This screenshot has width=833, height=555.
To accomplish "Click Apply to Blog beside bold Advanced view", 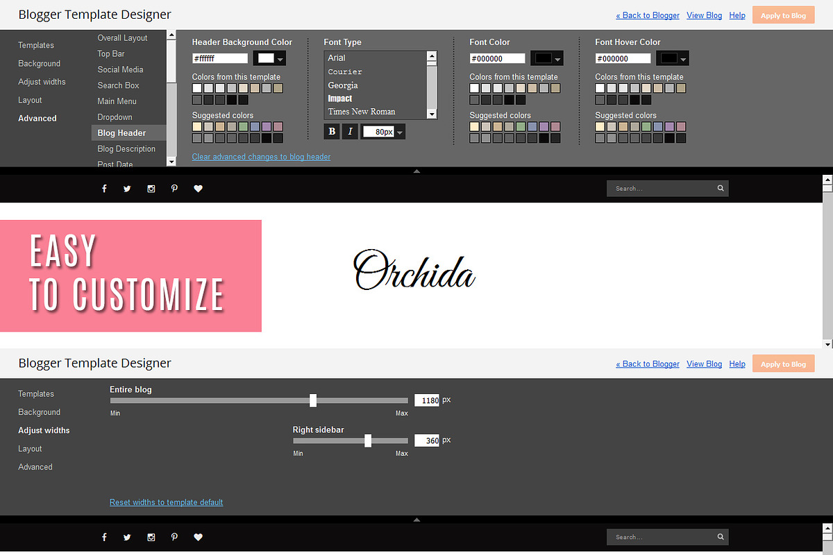I will point(783,15).
